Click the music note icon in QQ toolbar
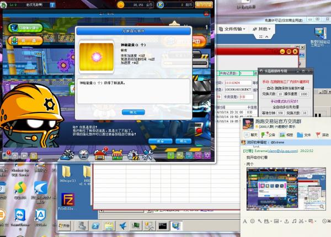The width and height of the screenshot is (331, 237). click(294, 221)
